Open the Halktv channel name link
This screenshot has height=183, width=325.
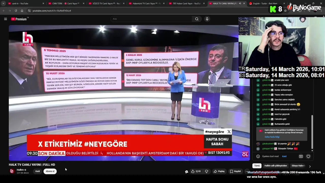pyautogui.click(x=20, y=170)
